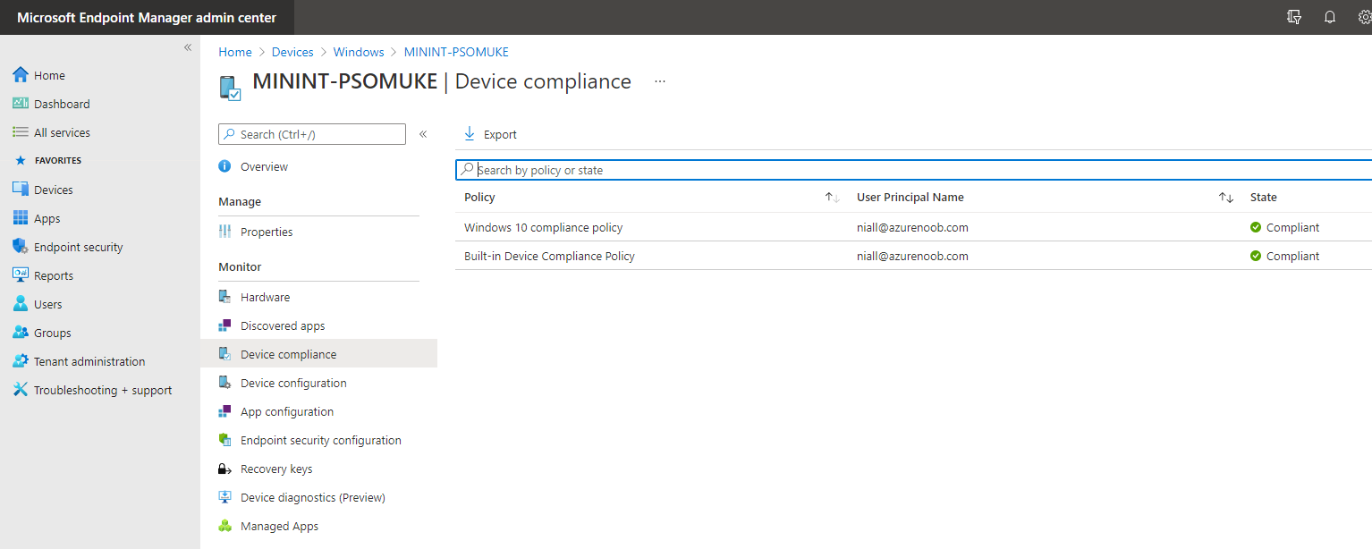
Task: Click the Windows breadcrumb link
Action: click(x=359, y=52)
